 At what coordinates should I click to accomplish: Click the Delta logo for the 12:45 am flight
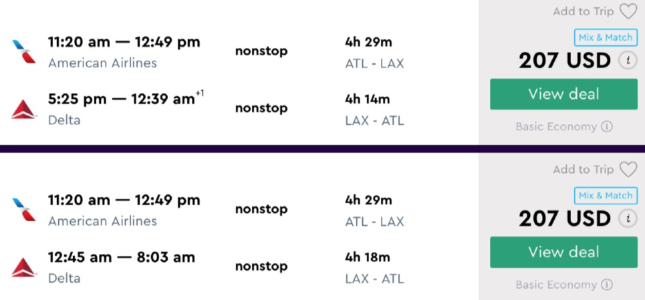(x=24, y=267)
